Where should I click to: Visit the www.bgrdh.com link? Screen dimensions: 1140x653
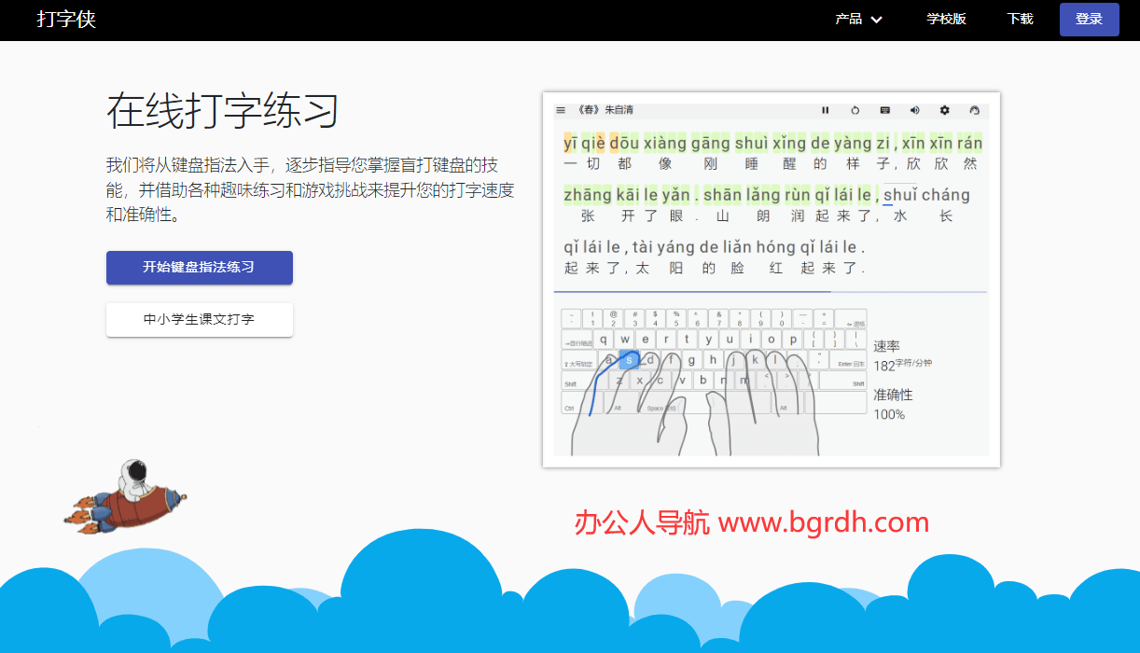(825, 523)
